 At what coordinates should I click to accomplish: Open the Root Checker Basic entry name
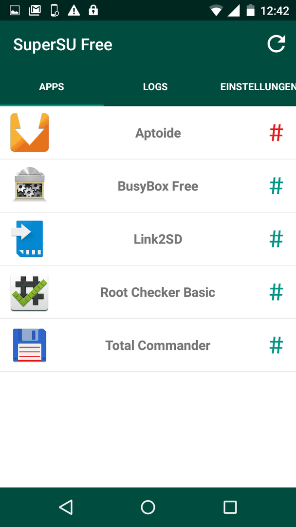[158, 292]
